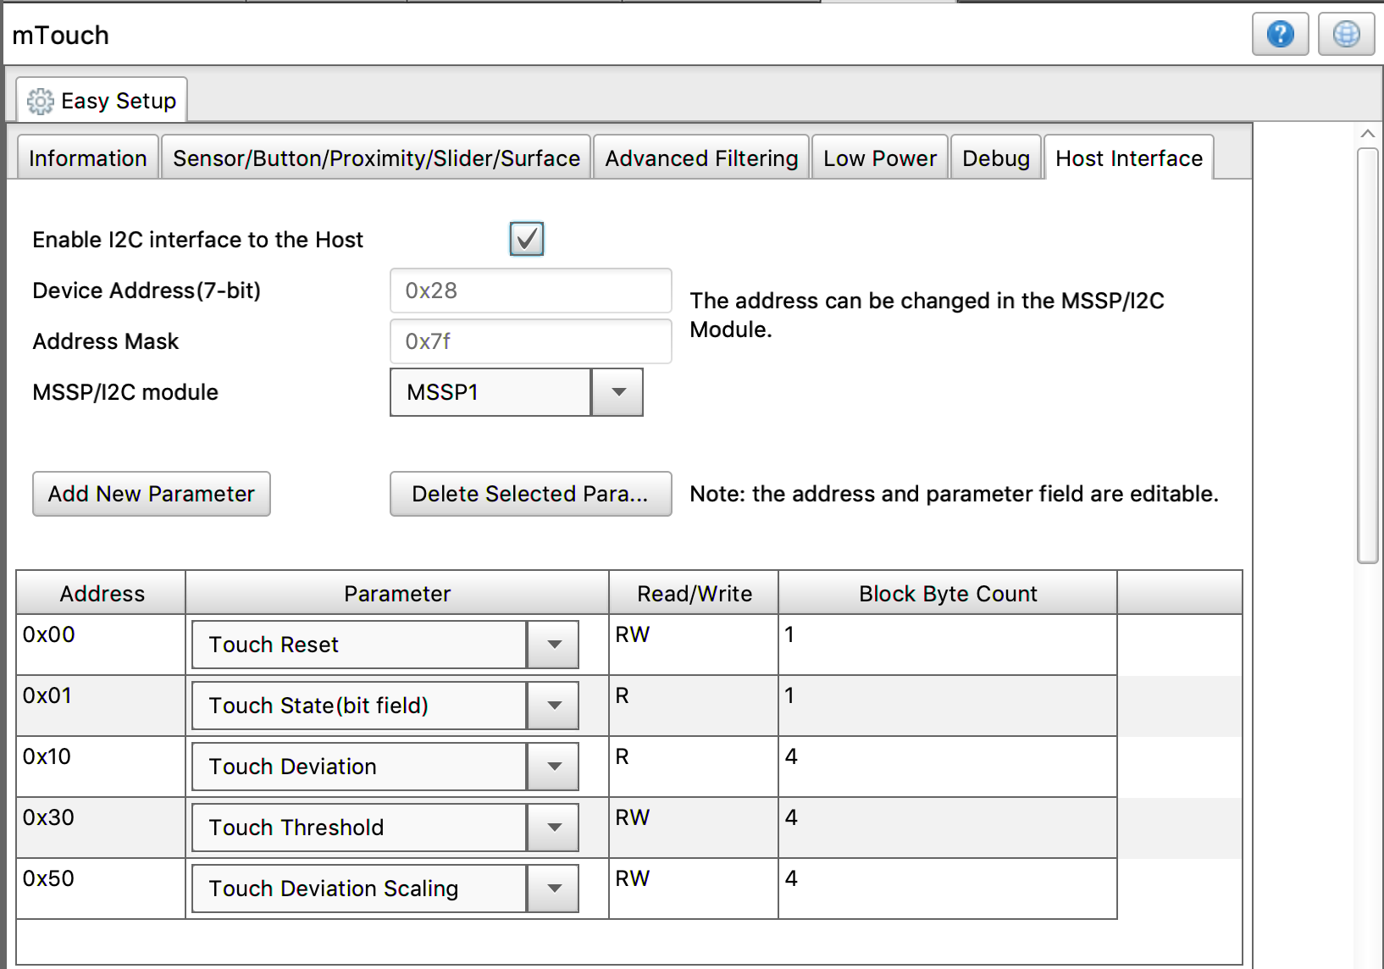The width and height of the screenshot is (1384, 969).
Task: Open the mTouch help documentation
Action: tap(1280, 34)
